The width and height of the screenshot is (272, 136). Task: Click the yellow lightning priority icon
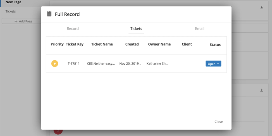[x=55, y=64]
